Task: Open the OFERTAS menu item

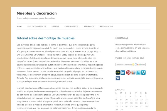Action: (55, 26)
